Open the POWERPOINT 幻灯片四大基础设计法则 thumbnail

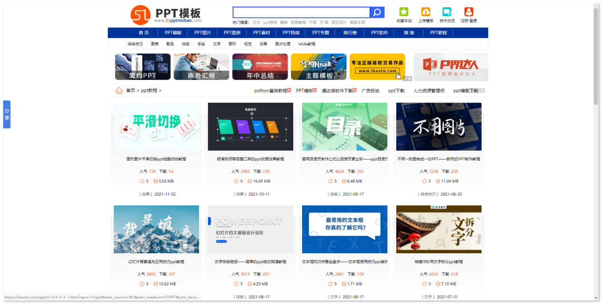pyautogui.click(x=250, y=229)
